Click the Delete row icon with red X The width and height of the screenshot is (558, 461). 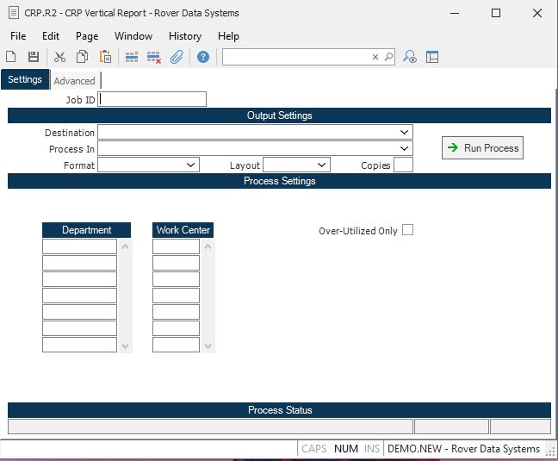tap(154, 57)
